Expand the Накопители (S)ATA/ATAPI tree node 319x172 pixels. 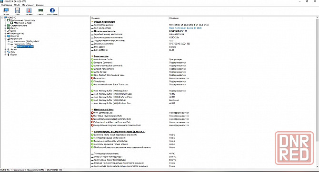[9, 41]
